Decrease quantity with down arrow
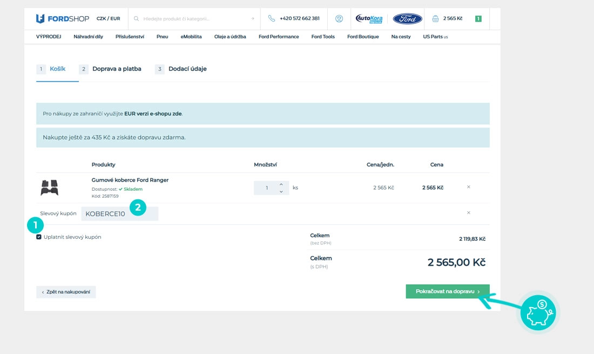 (281, 191)
